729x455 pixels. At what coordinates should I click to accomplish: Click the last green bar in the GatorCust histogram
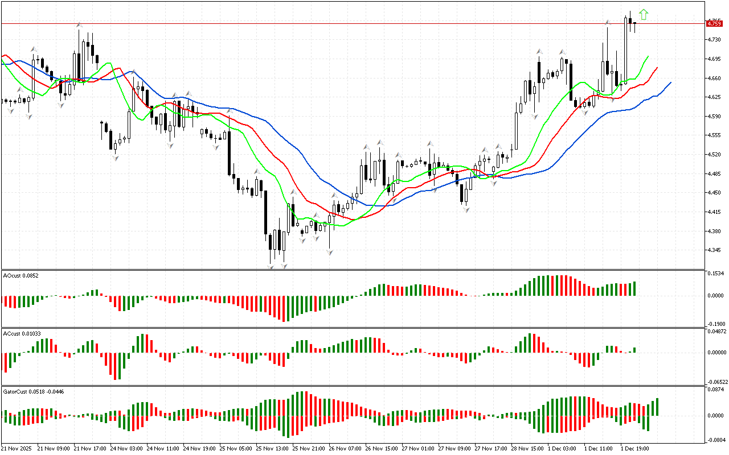click(657, 407)
